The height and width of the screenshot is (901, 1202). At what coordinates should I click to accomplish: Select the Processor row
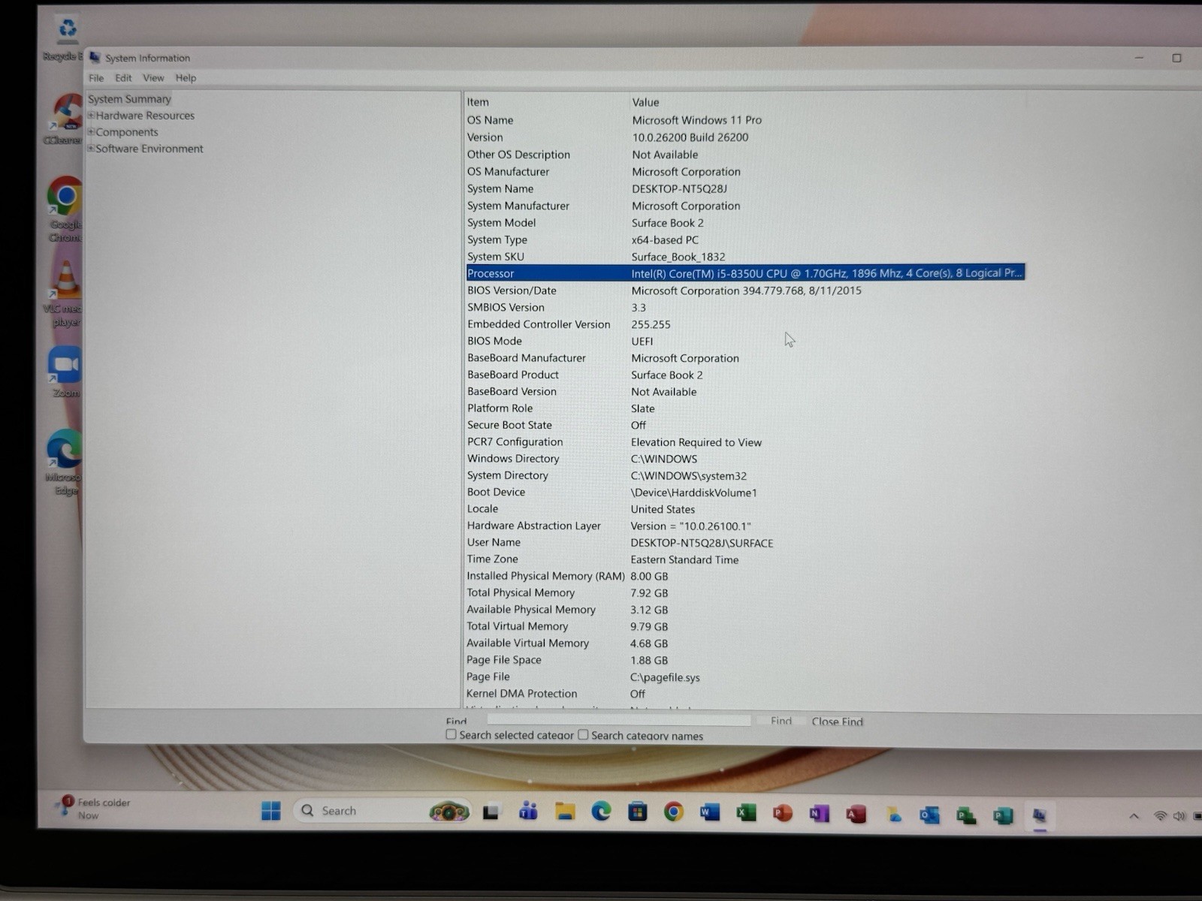(745, 273)
